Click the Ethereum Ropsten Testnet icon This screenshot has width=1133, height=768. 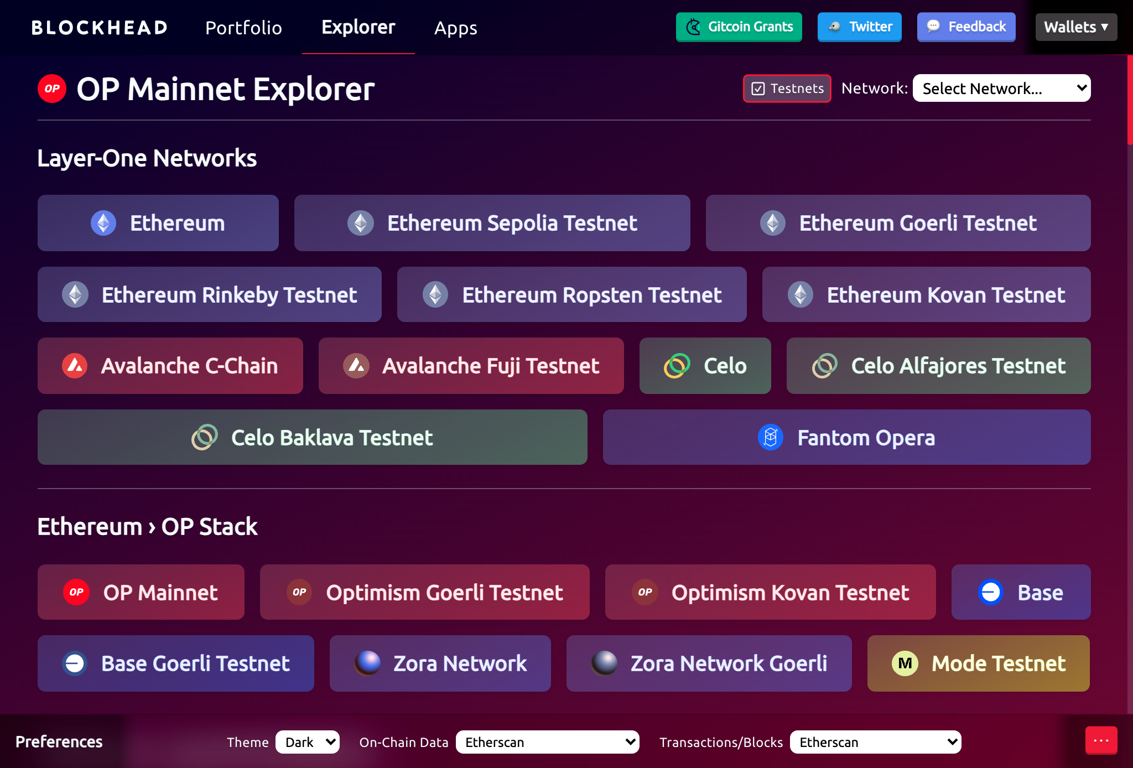click(435, 294)
